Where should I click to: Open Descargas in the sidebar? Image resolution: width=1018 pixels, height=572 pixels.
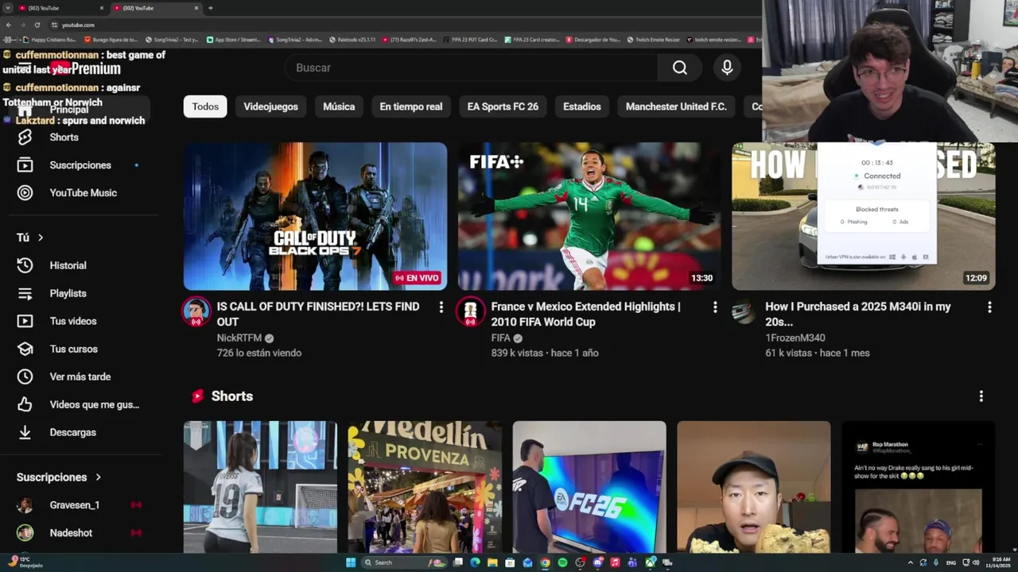(72, 432)
